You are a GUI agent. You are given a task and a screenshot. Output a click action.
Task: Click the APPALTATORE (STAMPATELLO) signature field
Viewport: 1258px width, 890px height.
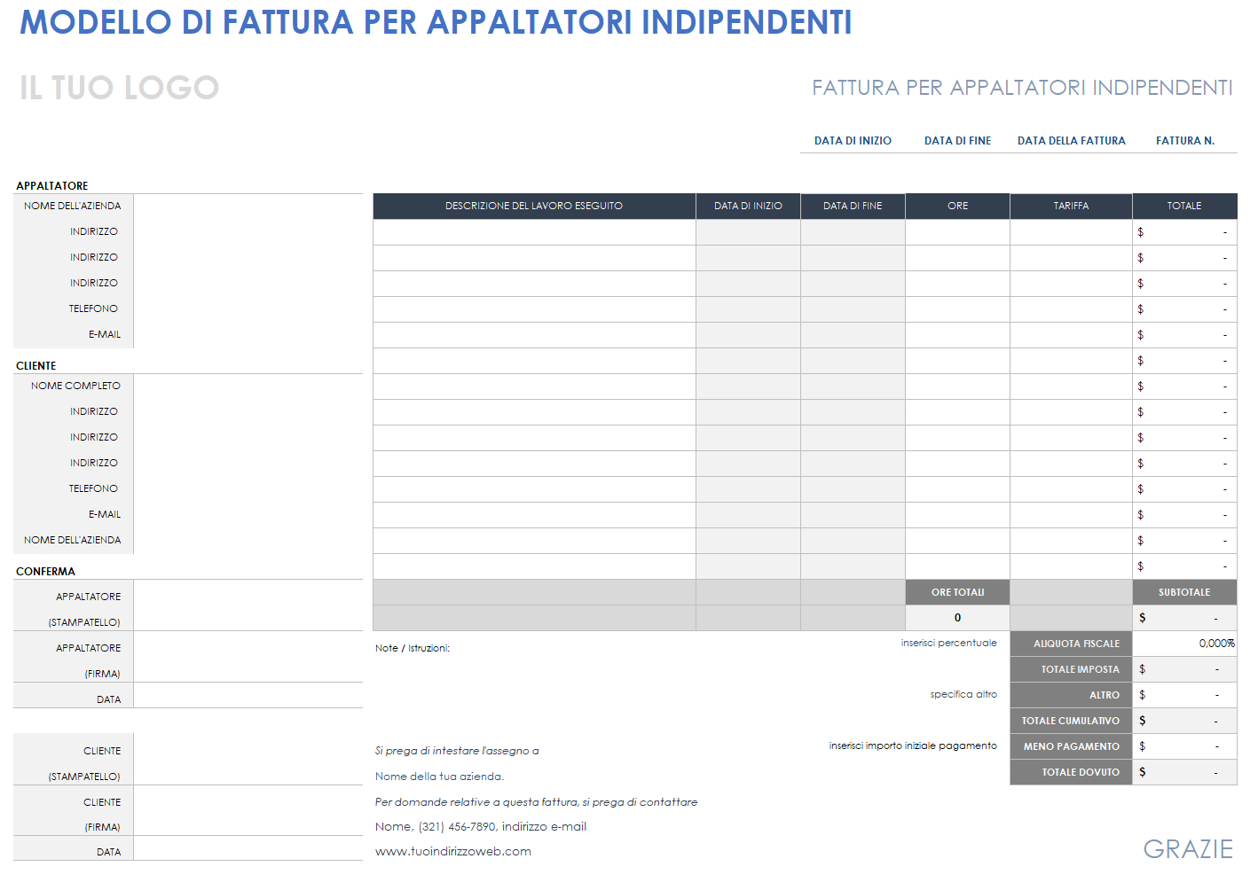(248, 605)
